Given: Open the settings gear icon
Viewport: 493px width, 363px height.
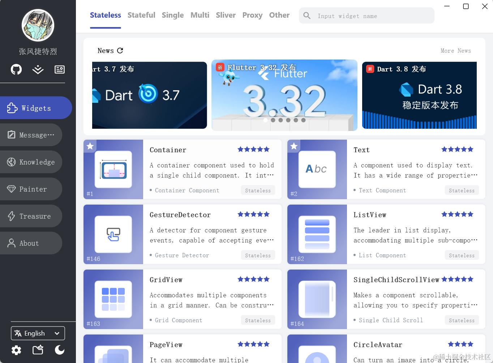Looking at the screenshot, I should click(16, 350).
